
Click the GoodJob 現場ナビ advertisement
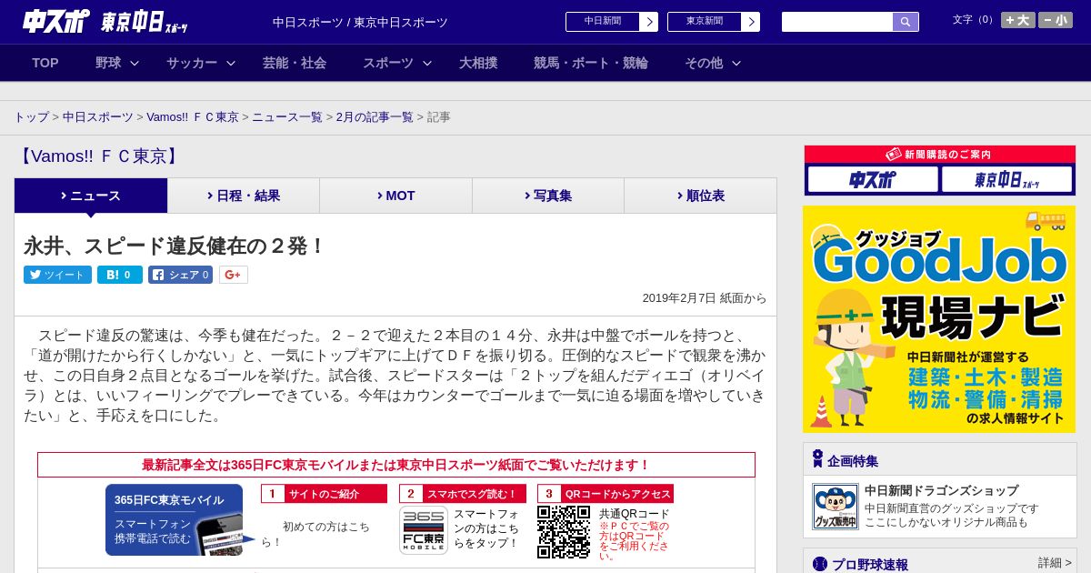click(939, 319)
